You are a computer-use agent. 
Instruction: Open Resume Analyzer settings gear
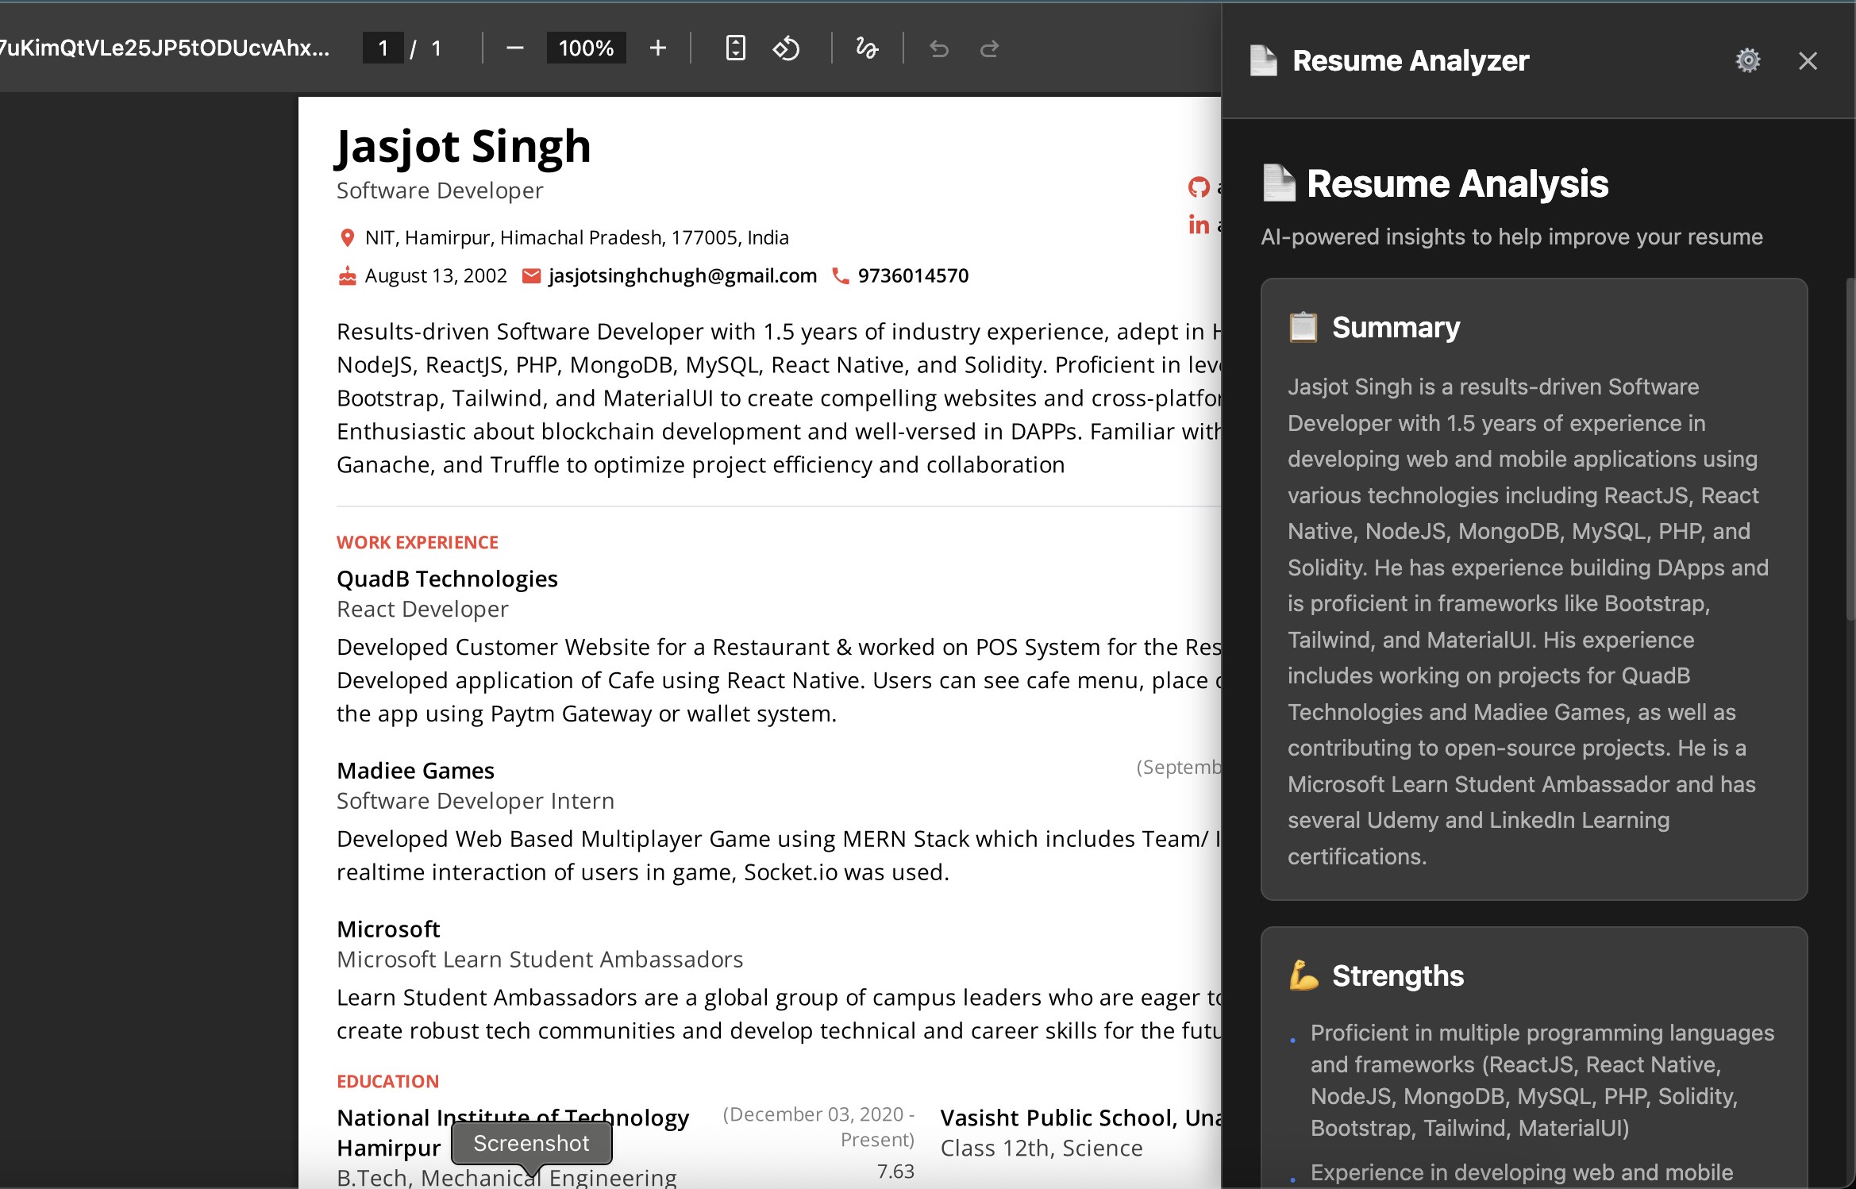1747,61
